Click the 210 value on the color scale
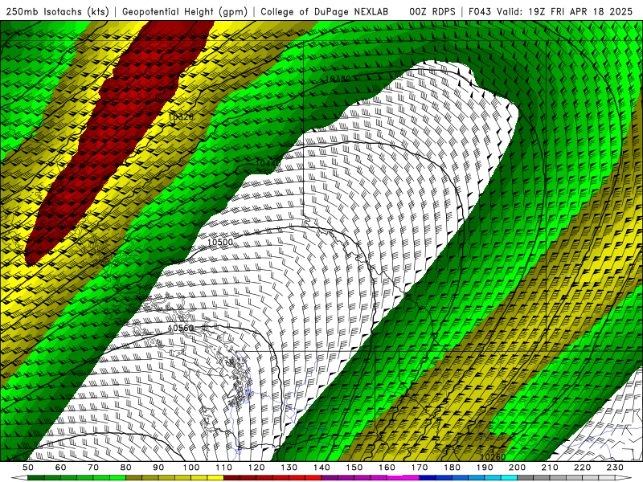Image resolution: width=643 pixels, height=482 pixels. pyautogui.click(x=550, y=468)
